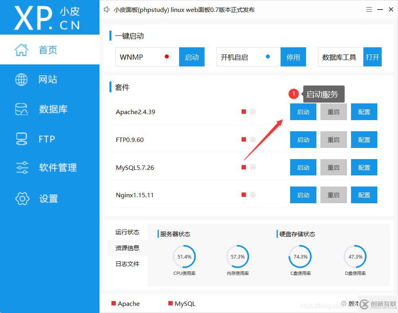Open 设置 (Settings) in the sidebar

coord(48,198)
